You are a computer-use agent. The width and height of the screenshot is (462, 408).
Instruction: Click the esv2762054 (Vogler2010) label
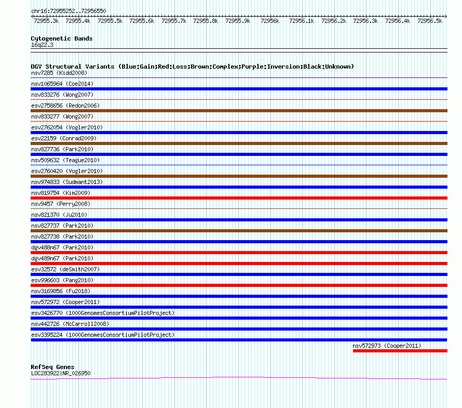click(x=67, y=127)
